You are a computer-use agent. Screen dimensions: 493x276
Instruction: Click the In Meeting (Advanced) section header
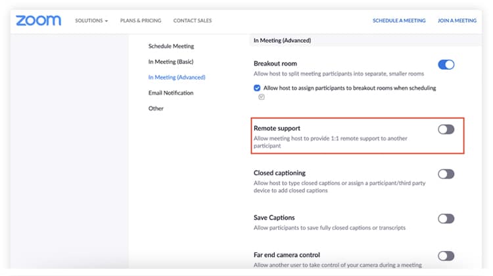point(283,40)
